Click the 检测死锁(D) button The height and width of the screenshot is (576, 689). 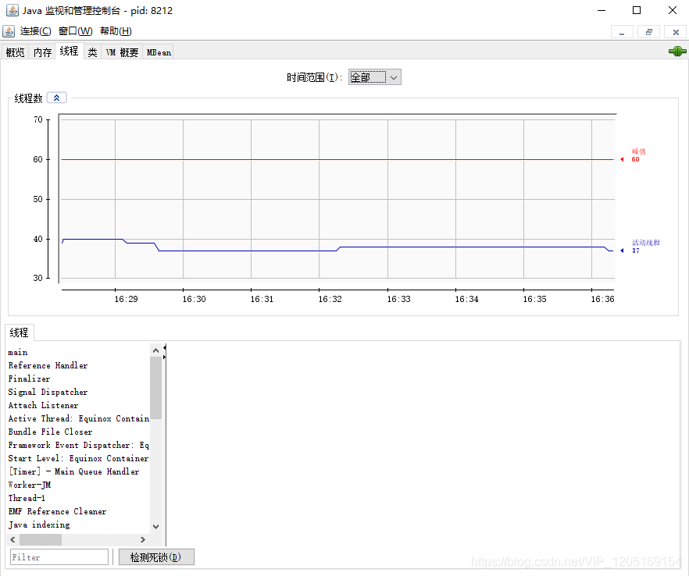pyautogui.click(x=156, y=557)
